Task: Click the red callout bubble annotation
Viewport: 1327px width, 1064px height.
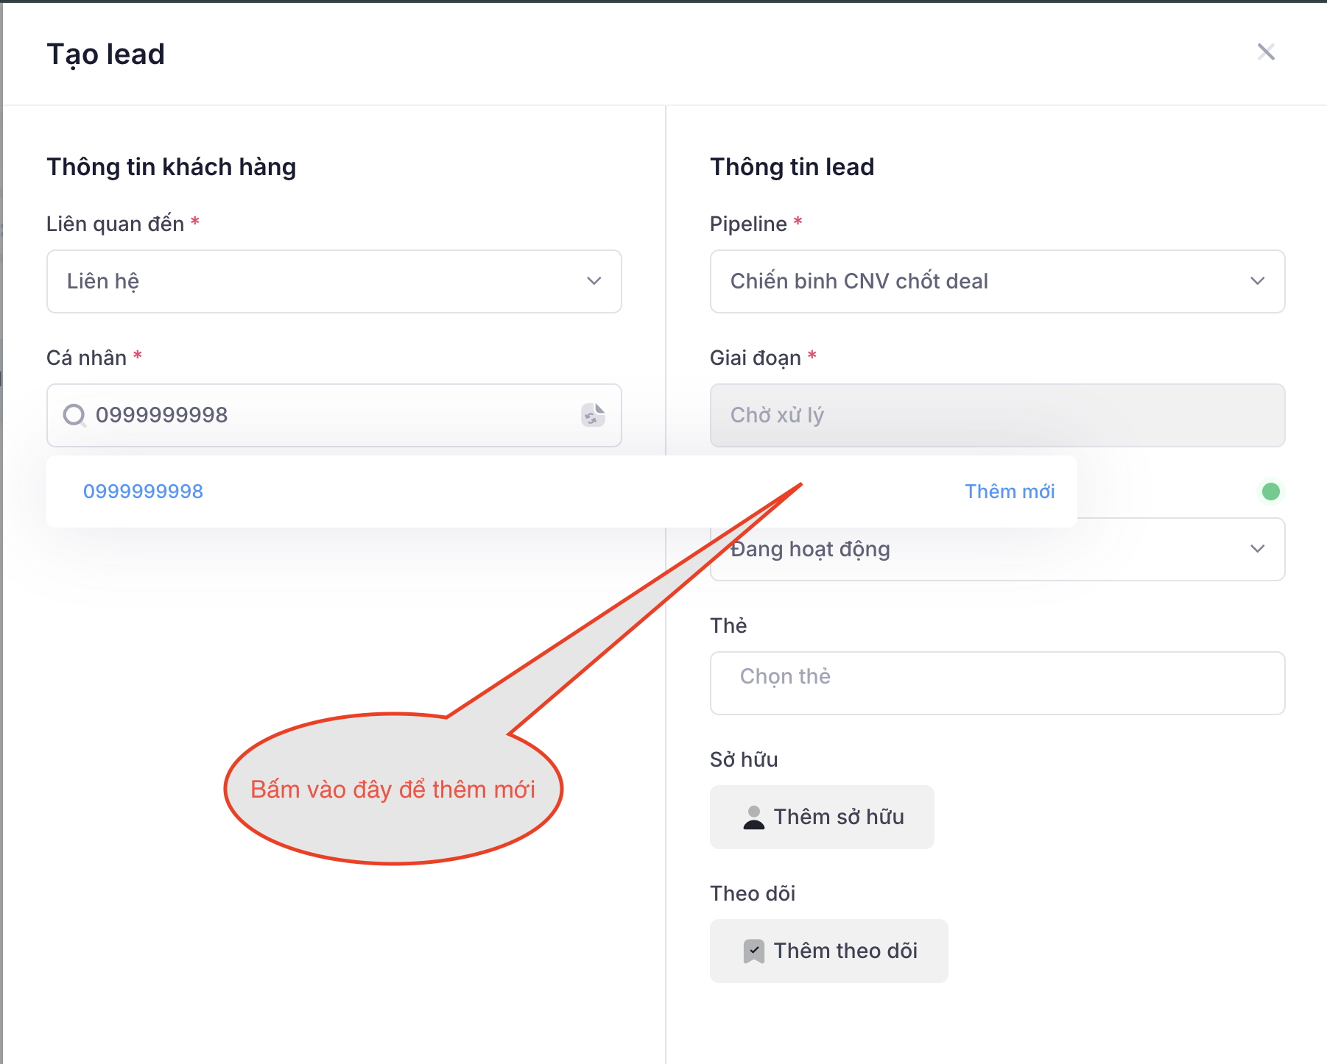Action: click(x=393, y=789)
